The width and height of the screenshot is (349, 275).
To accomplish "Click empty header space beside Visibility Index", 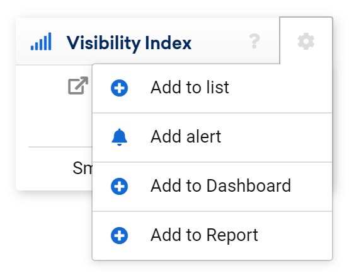I will click(219, 42).
